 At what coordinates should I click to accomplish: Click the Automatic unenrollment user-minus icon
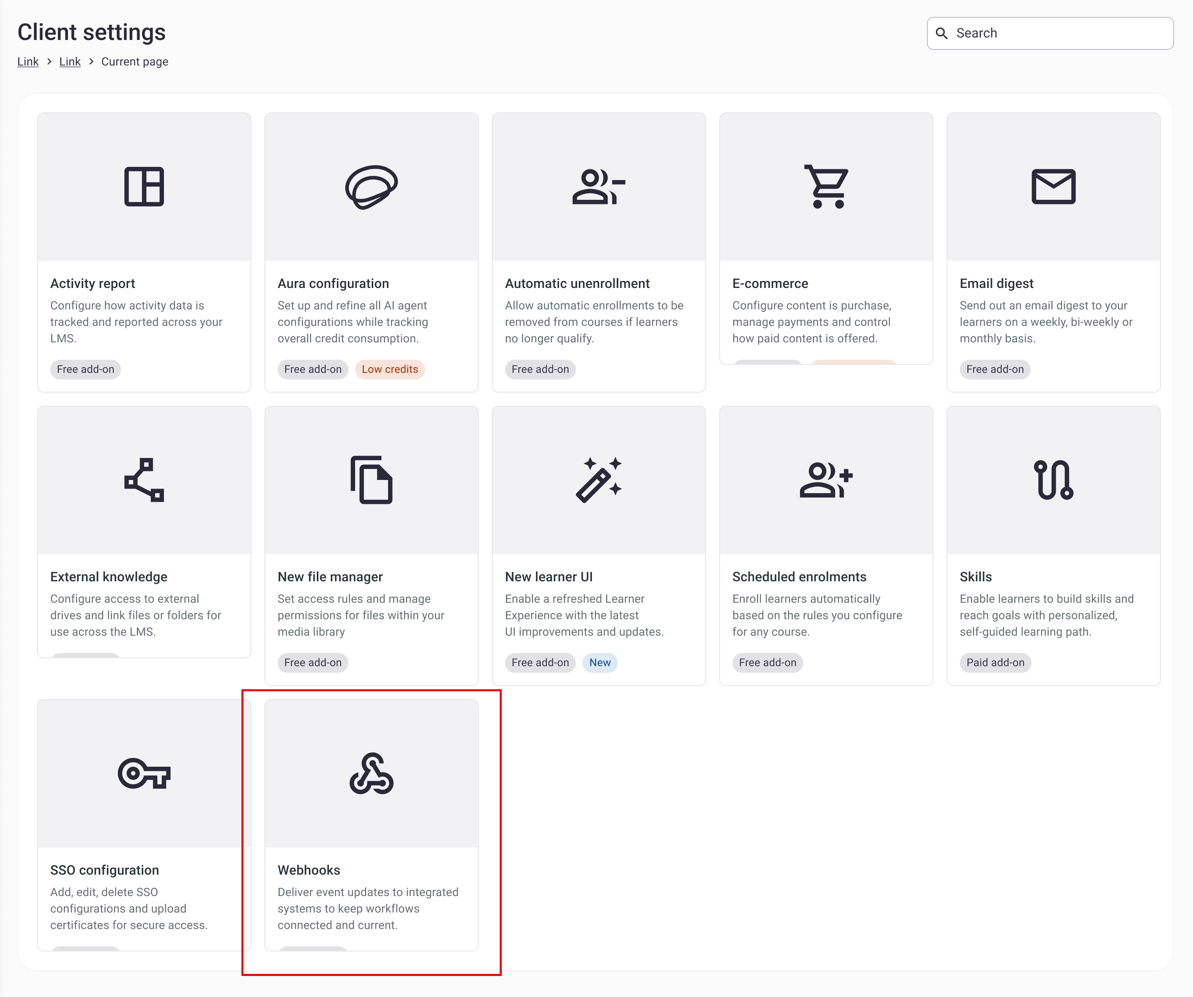(599, 187)
